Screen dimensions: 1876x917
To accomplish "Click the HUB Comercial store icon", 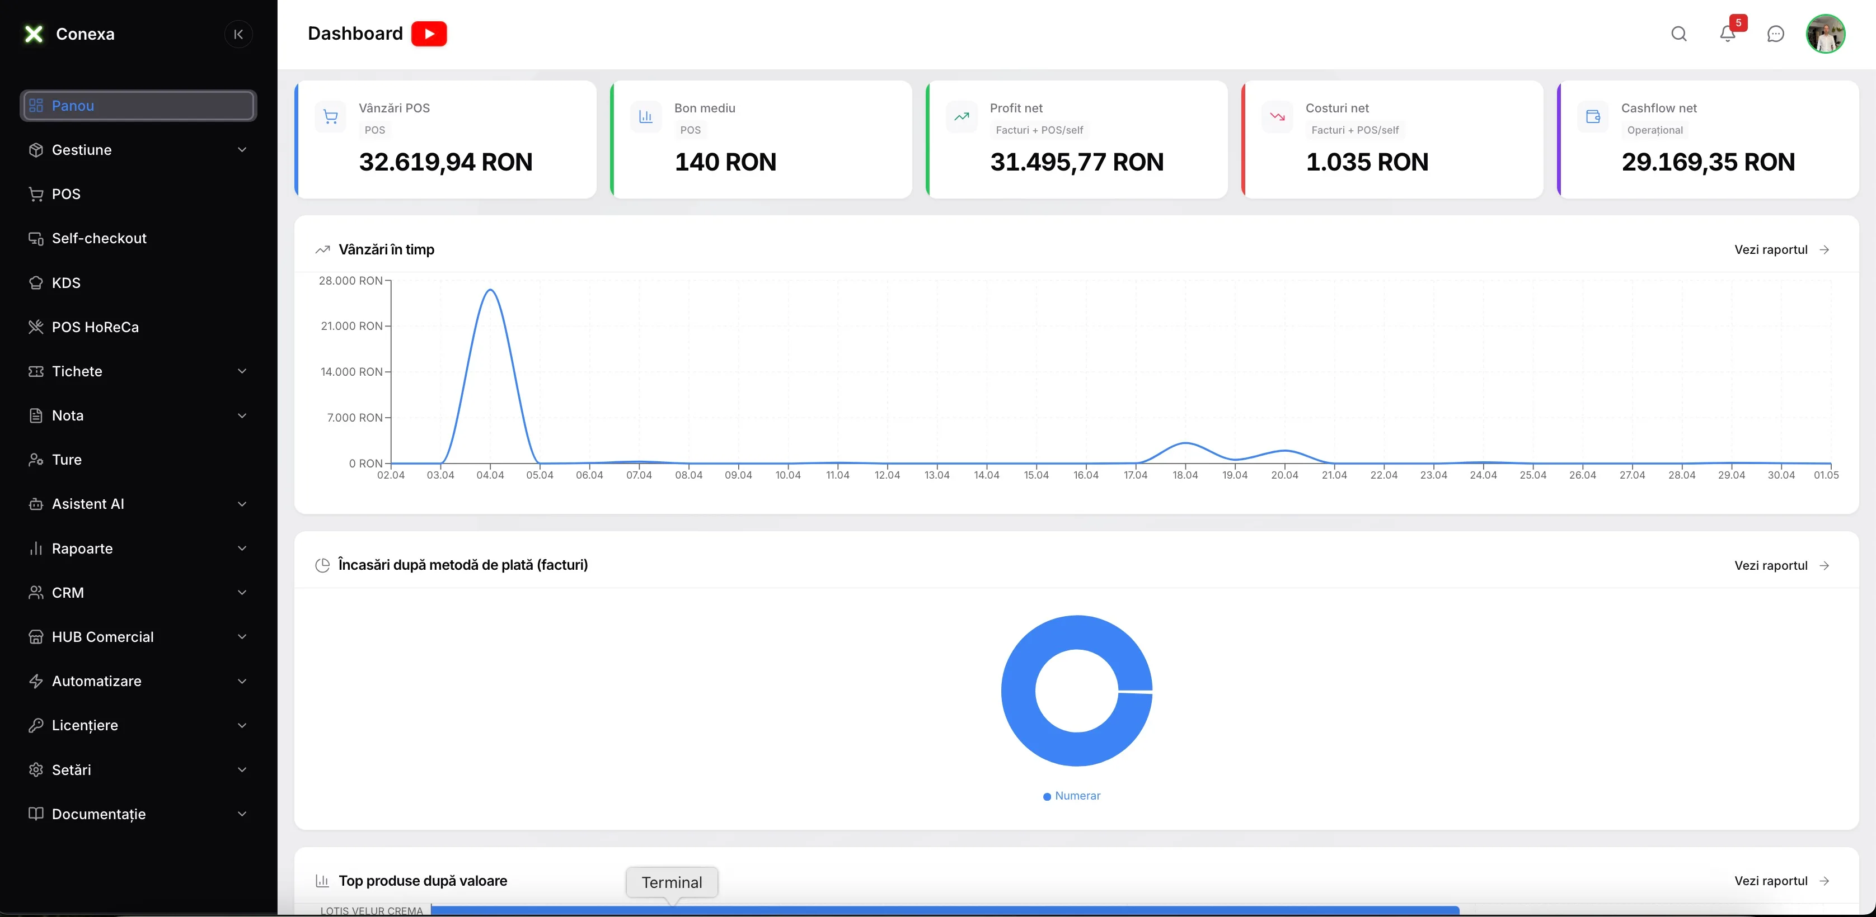I will 36,637.
